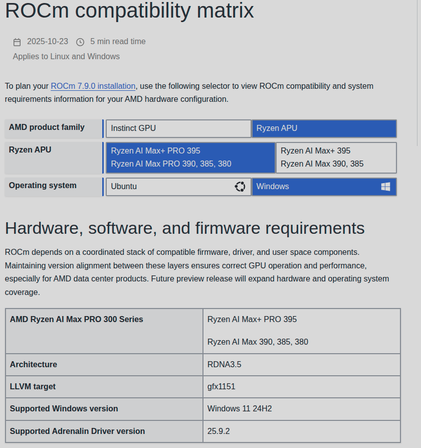Click the 'Architecture' table header cell
This screenshot has width=421, height=448.
(x=104, y=365)
